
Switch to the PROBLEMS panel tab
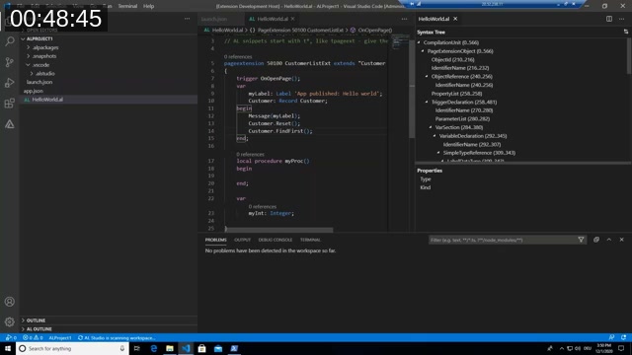point(215,240)
